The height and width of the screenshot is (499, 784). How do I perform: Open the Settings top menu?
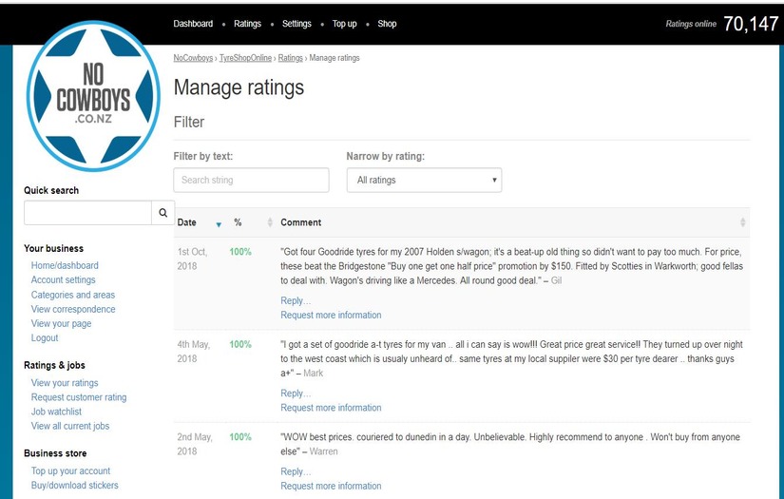pos(296,24)
